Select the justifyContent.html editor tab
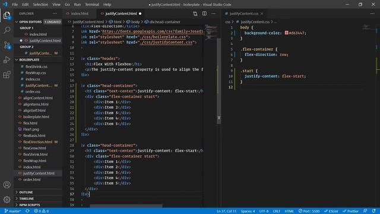 (x=121, y=14)
